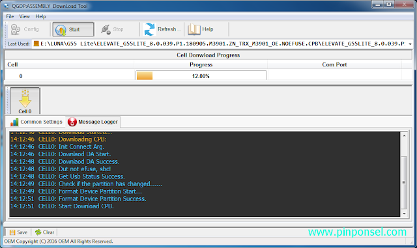Click 'Format Device Partition Start...' log line
This screenshot has height=248, width=417.
(x=76, y=191)
